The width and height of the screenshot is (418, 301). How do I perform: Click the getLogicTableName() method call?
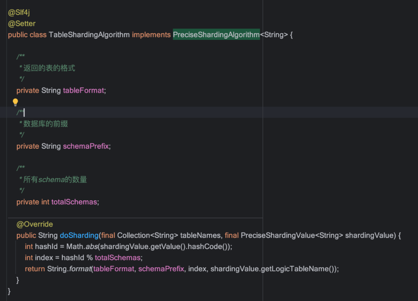coord(299,269)
